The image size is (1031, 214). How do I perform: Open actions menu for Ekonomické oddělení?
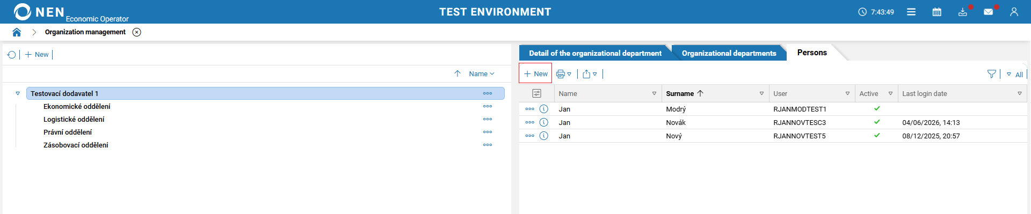(488, 106)
